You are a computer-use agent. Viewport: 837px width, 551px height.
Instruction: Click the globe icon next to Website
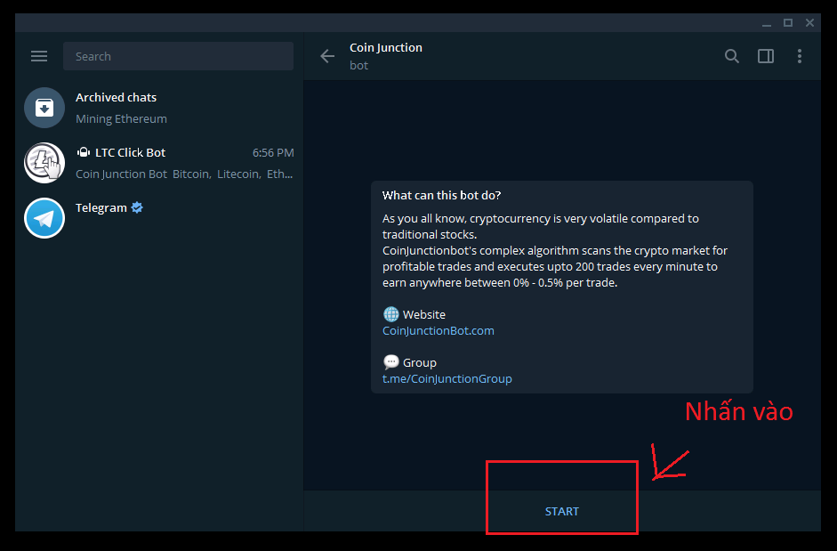point(390,313)
